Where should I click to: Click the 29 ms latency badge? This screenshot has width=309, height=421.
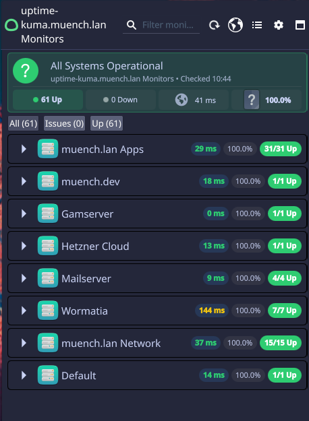(206, 149)
